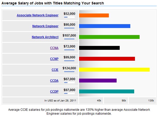Image resolution: width=159 pixels, height=117 pixels.
Task: Open the Associate Network Engineer link
Action: (x=37, y=15)
